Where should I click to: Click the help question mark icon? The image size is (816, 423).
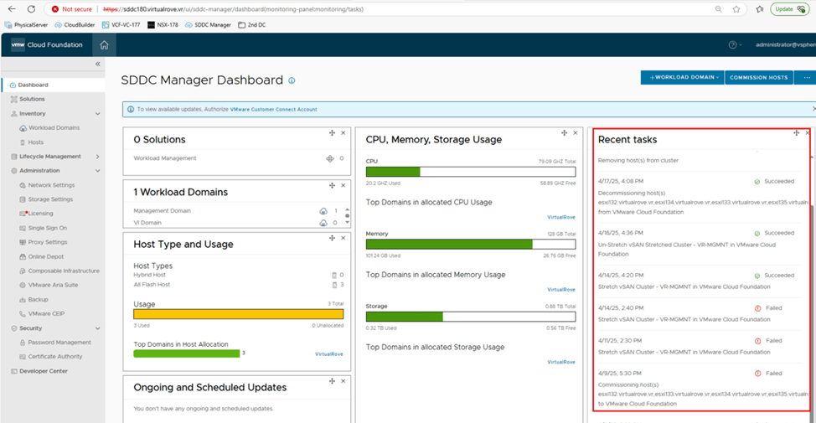[x=733, y=45]
